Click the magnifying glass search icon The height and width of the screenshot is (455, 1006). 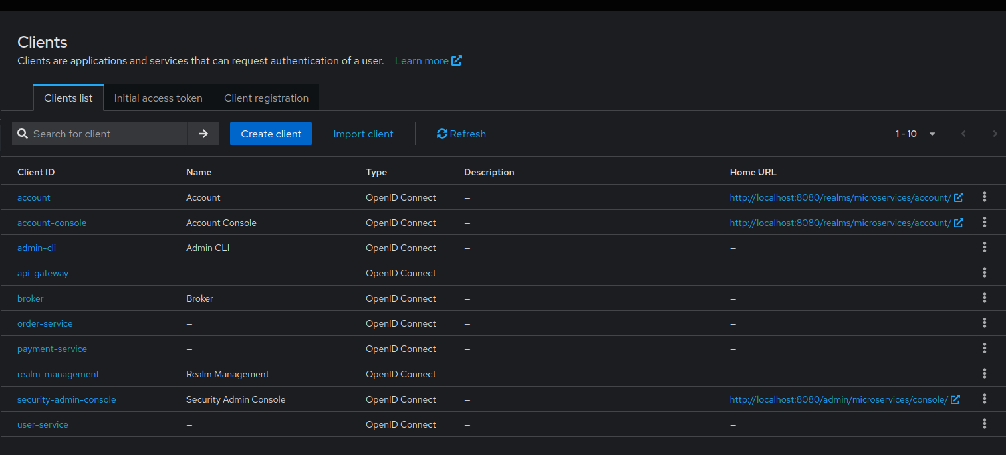23,134
